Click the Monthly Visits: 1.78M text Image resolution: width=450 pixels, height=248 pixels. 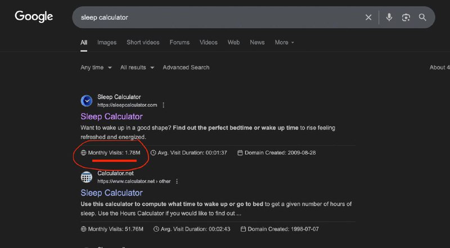pyautogui.click(x=114, y=153)
